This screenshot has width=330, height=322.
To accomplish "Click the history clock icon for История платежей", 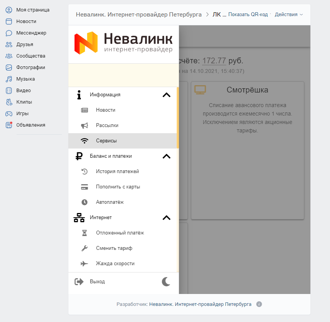I will click(x=85, y=172).
